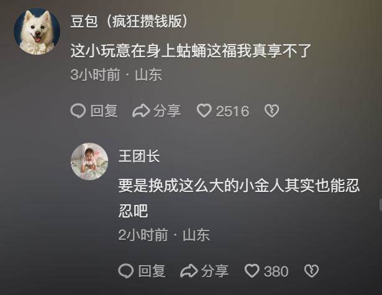The height and width of the screenshot is (295, 382).
Task: Click the 2516 like count
Action: (x=233, y=111)
